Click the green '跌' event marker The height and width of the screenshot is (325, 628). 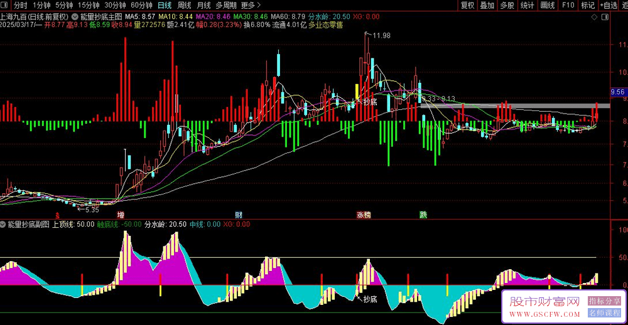point(423,215)
